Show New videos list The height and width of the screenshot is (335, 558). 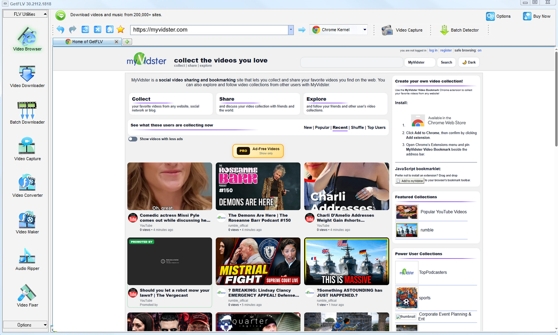(308, 127)
